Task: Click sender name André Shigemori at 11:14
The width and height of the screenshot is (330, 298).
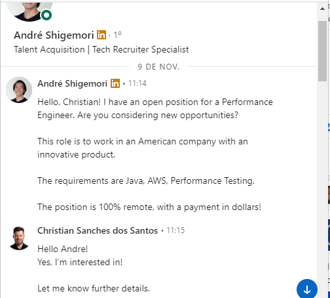Action: point(73,83)
